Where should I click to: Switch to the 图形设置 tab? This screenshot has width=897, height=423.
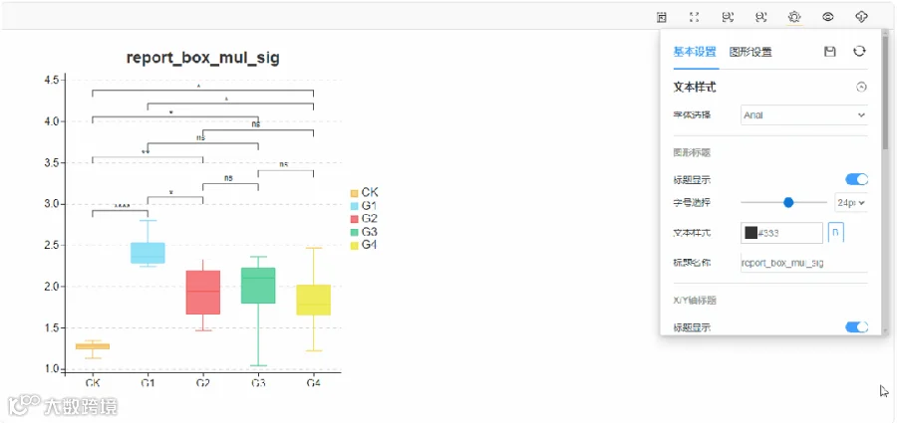pyautogui.click(x=750, y=52)
